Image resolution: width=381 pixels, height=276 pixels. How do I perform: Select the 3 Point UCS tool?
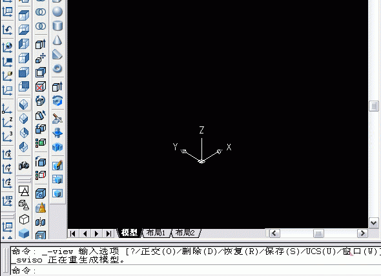7,137
